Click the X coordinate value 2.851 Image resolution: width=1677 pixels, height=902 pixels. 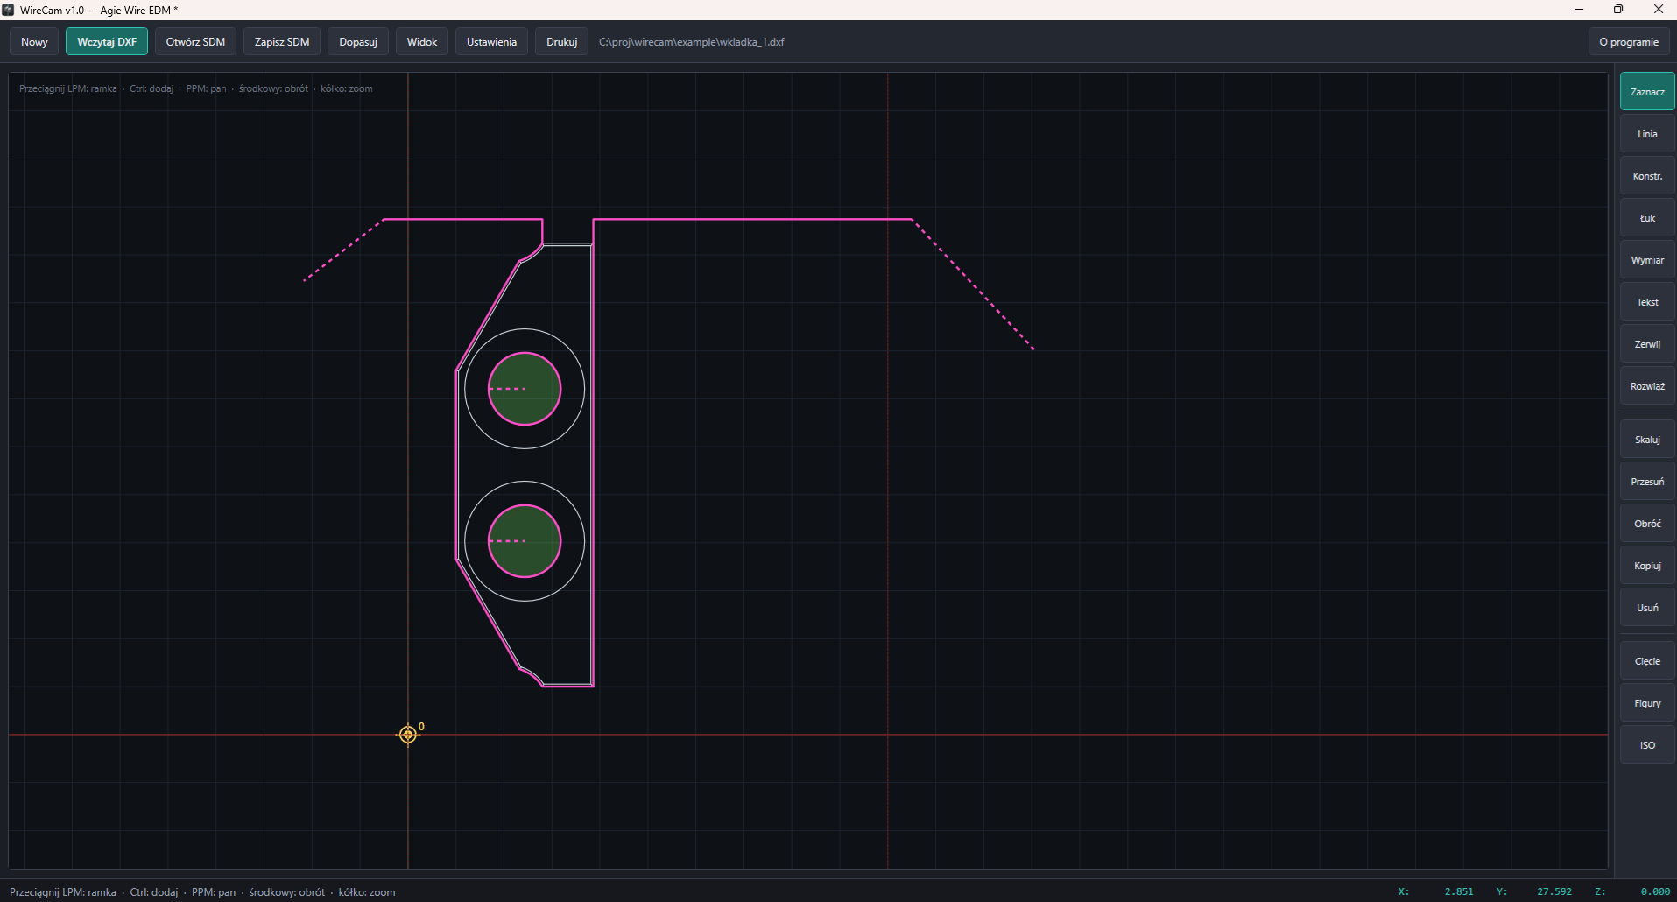(x=1459, y=891)
